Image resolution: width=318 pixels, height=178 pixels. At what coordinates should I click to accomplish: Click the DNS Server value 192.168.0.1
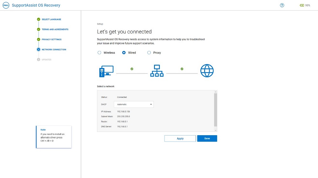click(x=122, y=127)
